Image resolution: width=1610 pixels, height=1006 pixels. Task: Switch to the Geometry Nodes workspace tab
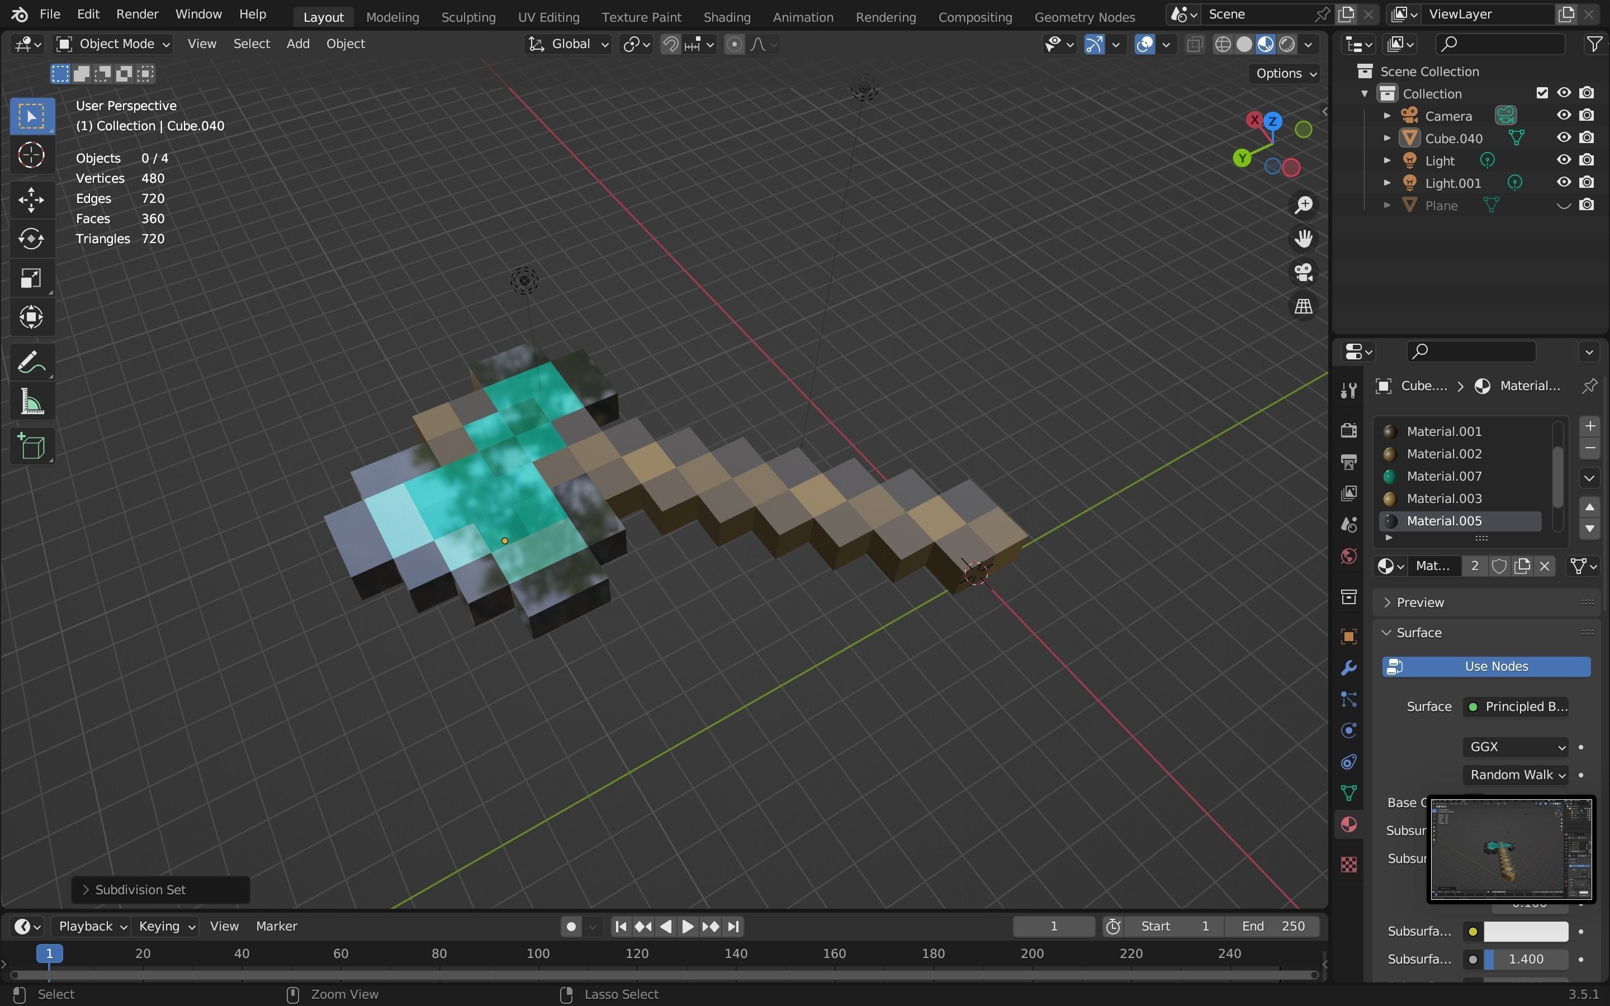coord(1085,17)
